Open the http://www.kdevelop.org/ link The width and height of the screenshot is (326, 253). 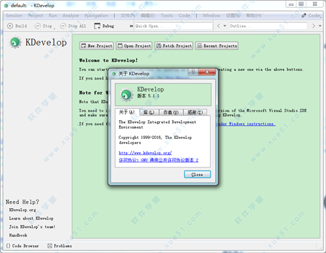coord(145,153)
